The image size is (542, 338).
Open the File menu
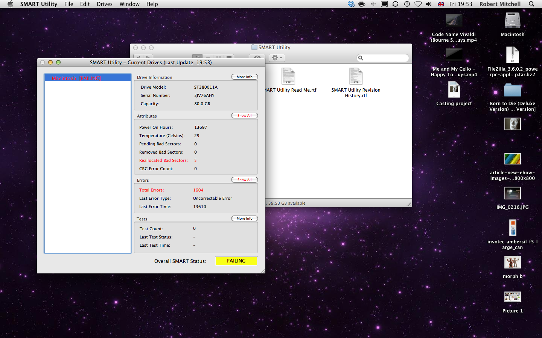click(69, 4)
